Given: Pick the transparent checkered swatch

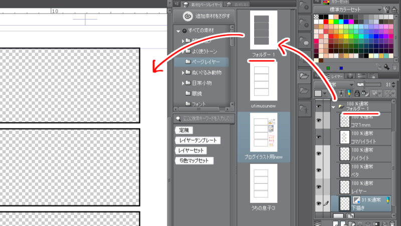Looking at the screenshot, I should click(316, 17).
